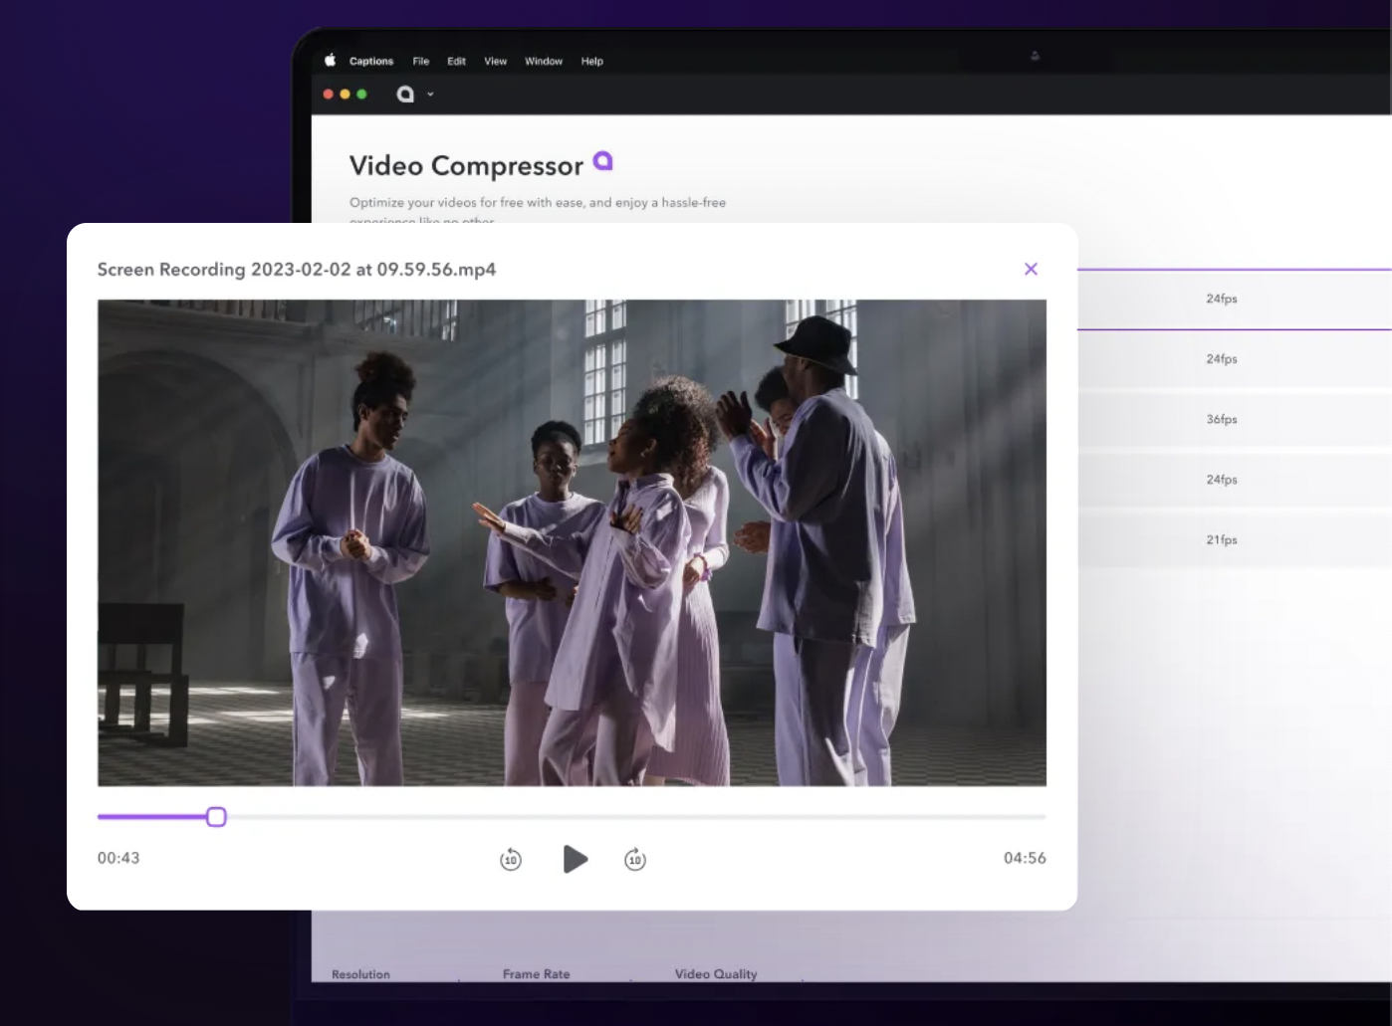Rewind the video 10 seconds

(x=510, y=859)
